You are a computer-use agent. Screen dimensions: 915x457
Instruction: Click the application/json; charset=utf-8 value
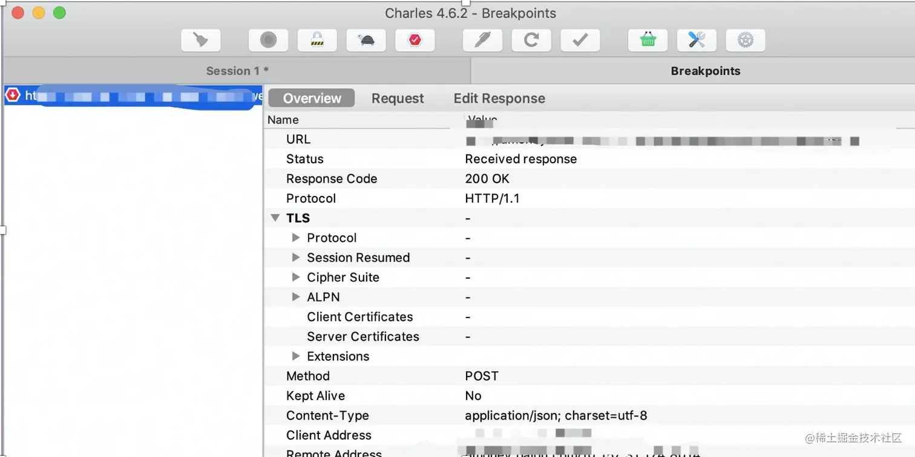click(x=556, y=415)
